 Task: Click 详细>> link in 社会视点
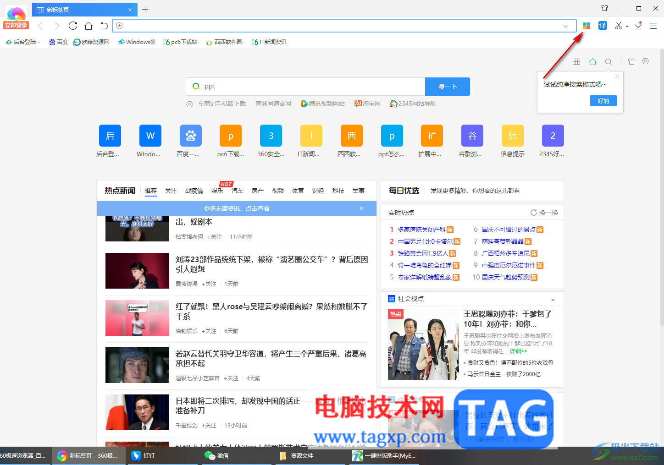[519, 351]
